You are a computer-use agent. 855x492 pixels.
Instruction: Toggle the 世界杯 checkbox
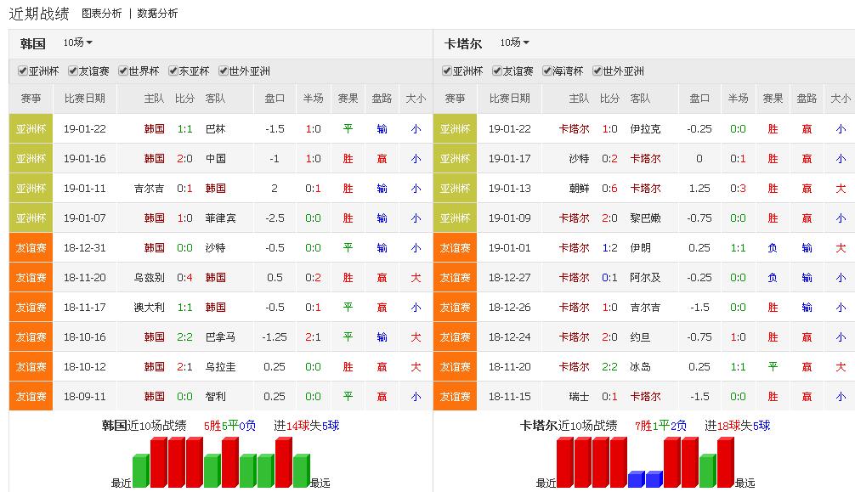tap(123, 71)
